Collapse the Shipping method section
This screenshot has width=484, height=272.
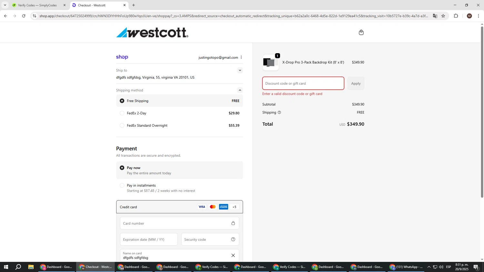coord(240,90)
